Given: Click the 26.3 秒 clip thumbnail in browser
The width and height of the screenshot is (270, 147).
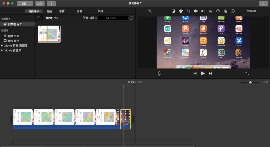Looking at the screenshot, I should point(49,34).
